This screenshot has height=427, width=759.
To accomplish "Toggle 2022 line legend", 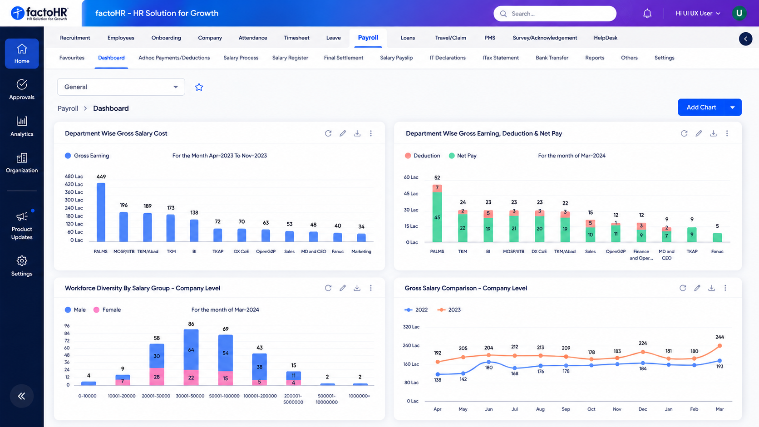I will [416, 310].
